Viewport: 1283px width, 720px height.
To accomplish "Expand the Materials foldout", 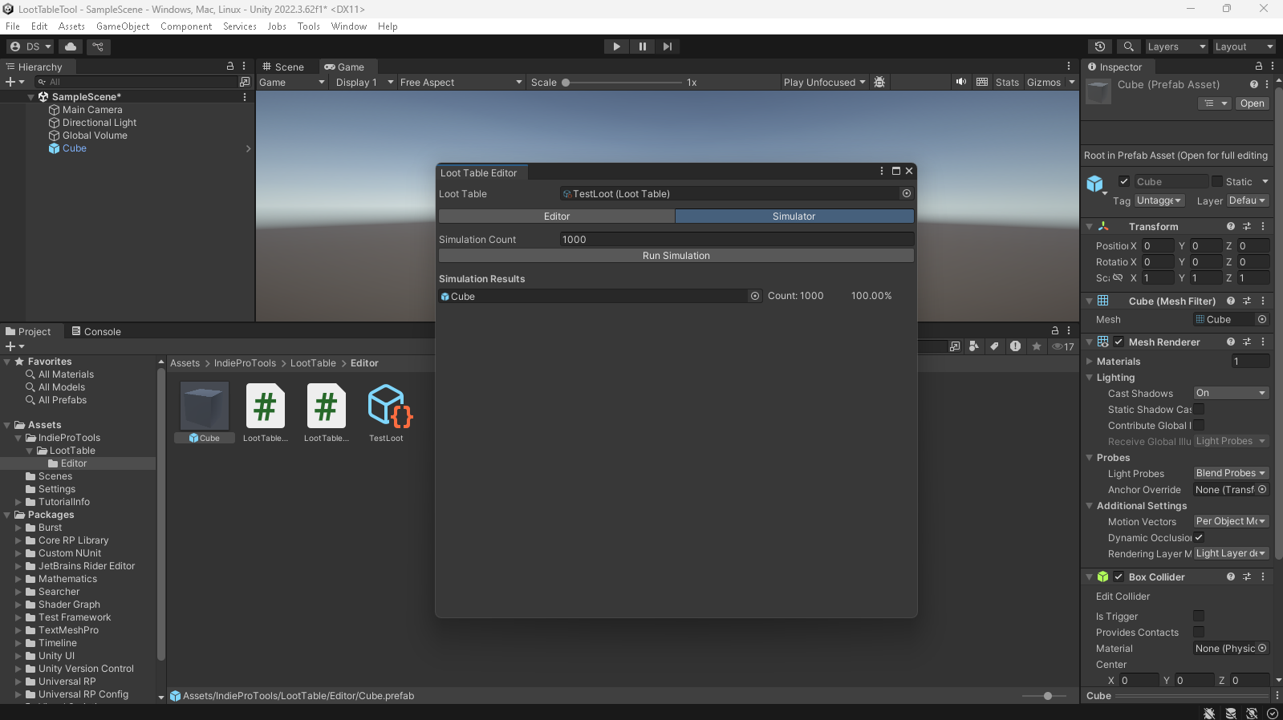I will [1090, 362].
